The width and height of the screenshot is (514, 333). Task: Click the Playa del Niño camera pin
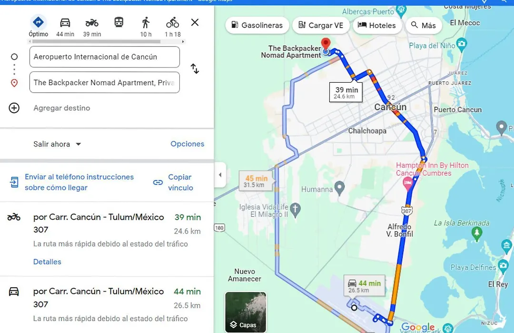(x=462, y=45)
